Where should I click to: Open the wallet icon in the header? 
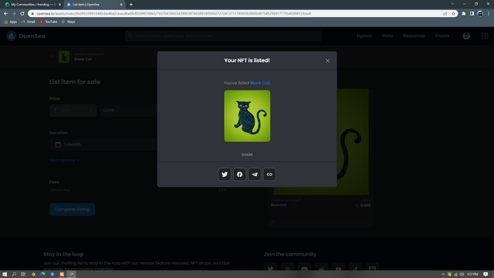[x=485, y=36]
